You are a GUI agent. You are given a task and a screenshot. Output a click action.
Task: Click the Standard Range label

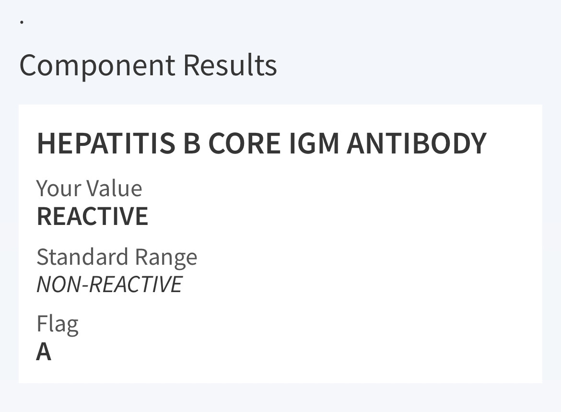pos(117,258)
